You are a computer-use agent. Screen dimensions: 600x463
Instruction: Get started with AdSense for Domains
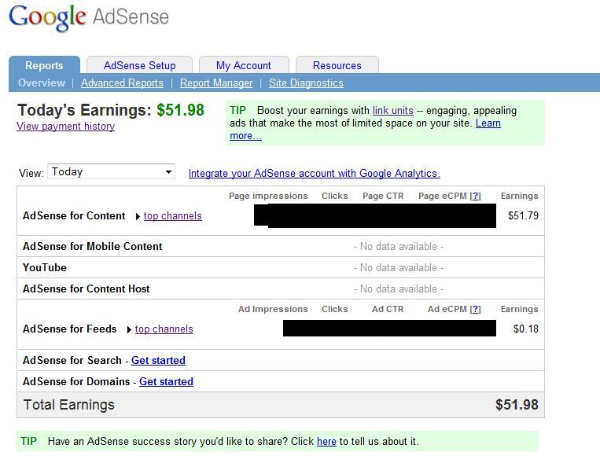pos(166,381)
